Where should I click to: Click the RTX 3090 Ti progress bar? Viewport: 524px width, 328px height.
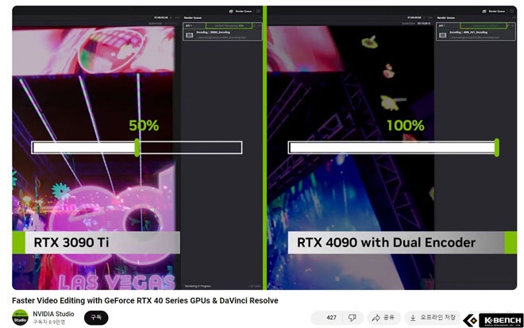137,147
